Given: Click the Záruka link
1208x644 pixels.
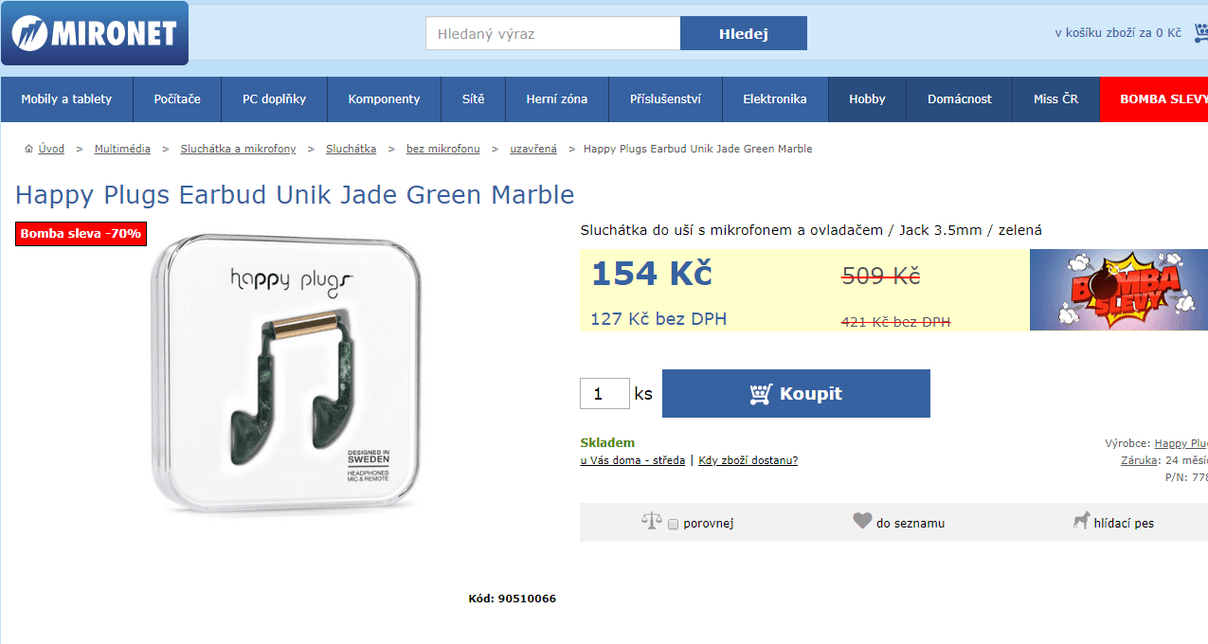Looking at the screenshot, I should click(1140, 460).
